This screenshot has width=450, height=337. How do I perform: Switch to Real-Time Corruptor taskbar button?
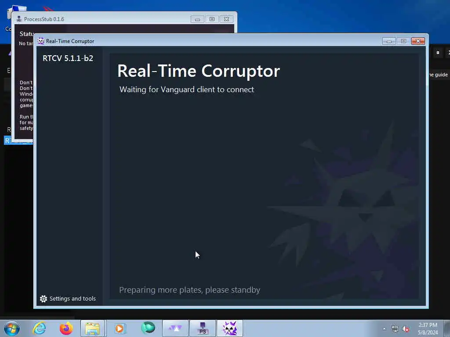tap(230, 328)
